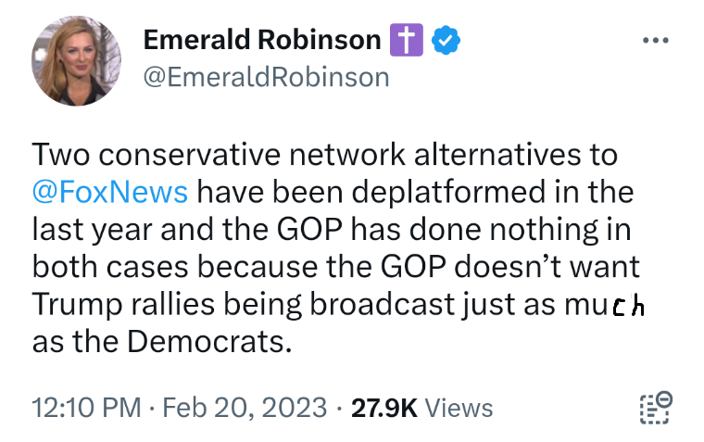Open the three-dot more options menu

point(655,41)
